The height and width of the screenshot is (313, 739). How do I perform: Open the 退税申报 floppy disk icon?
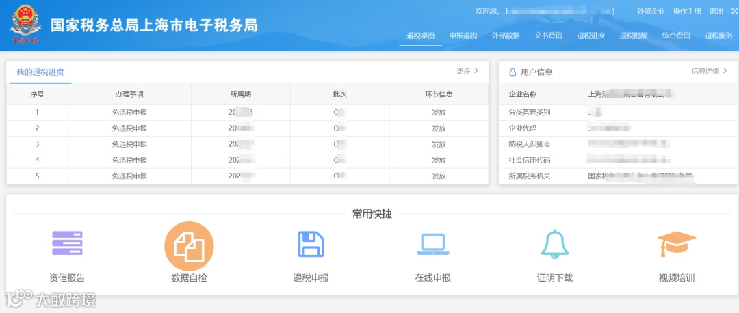[311, 244]
